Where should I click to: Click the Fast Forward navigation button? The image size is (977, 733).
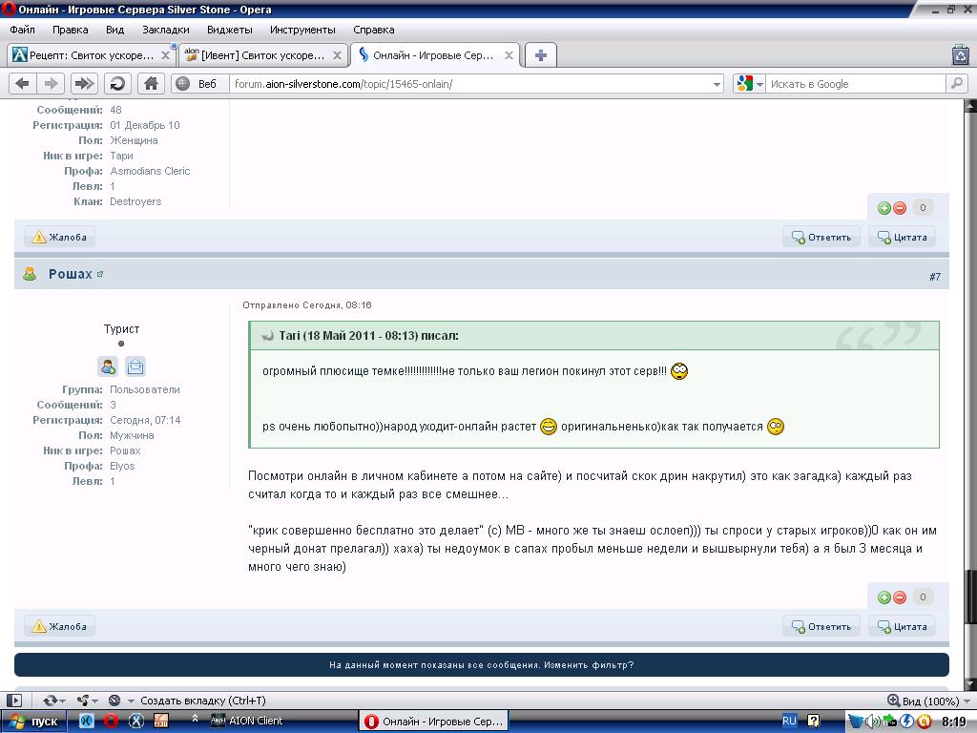coord(84,84)
